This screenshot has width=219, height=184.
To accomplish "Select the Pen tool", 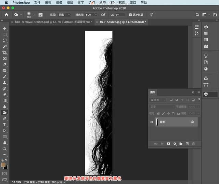I will click(x=4, y=119).
